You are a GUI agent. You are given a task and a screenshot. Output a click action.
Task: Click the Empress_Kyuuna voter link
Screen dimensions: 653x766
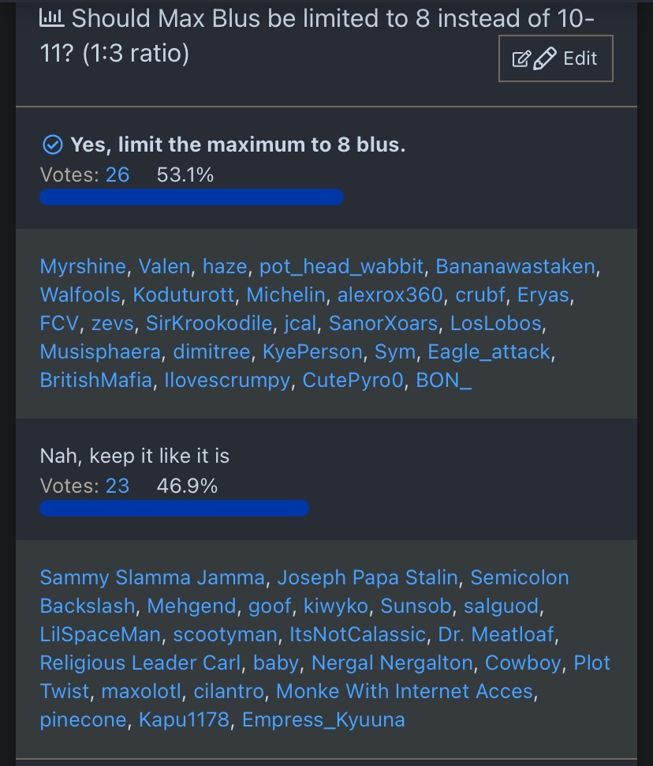click(323, 720)
